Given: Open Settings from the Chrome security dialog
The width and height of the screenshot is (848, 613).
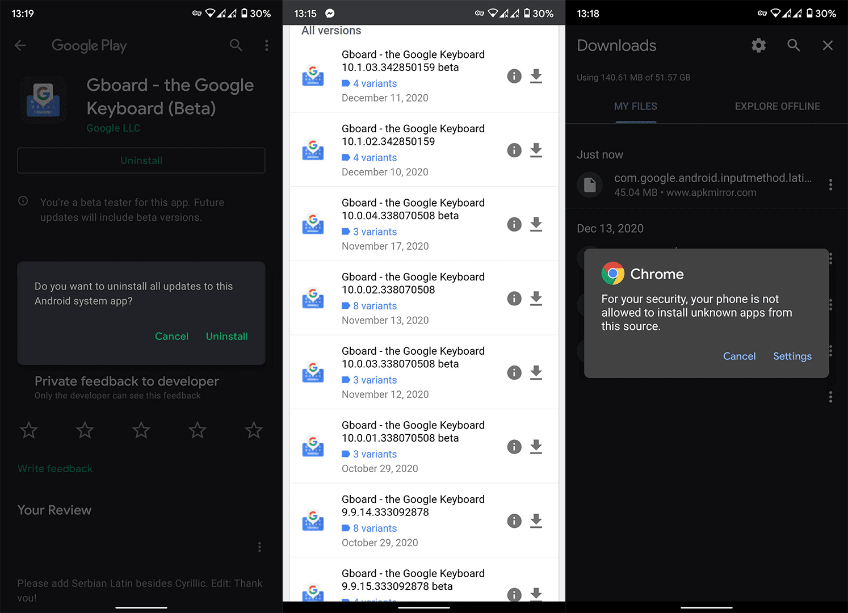Looking at the screenshot, I should pos(792,356).
